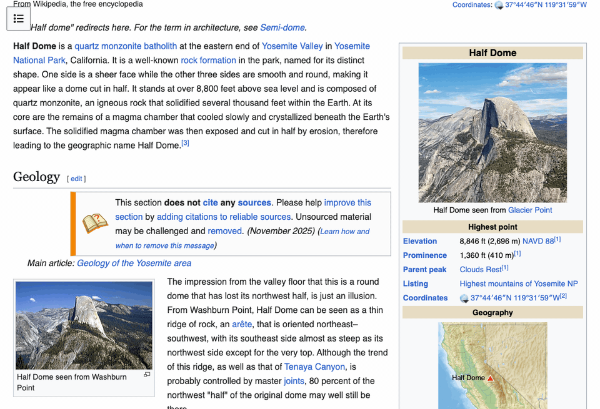This screenshot has height=409, width=600.
Task: Open the contents list icon
Action: [x=18, y=18]
